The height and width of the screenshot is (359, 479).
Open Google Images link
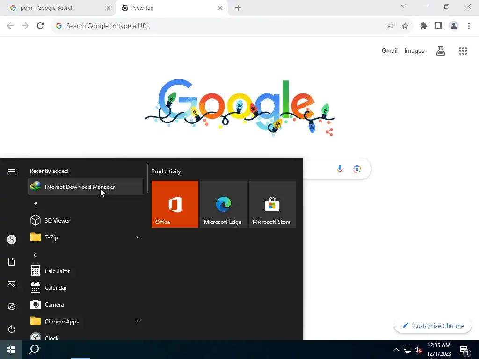414,50
